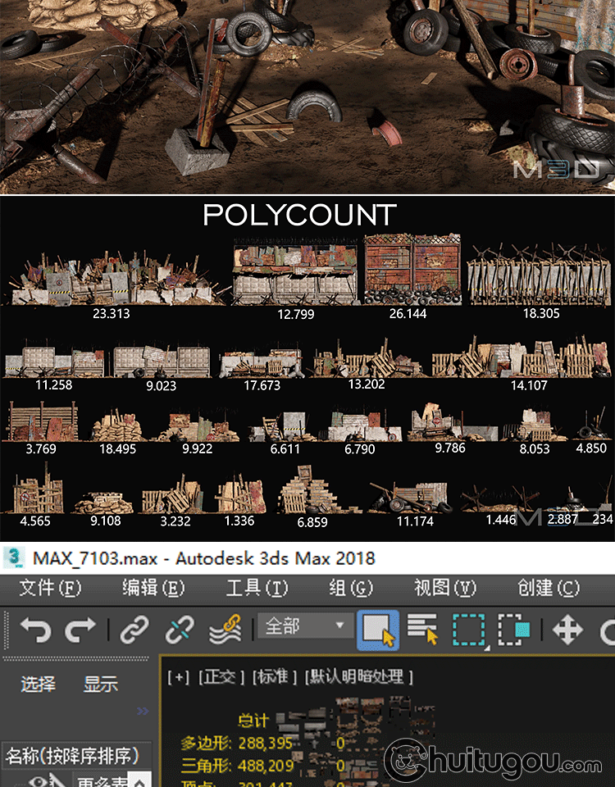The height and width of the screenshot is (787, 615).
Task: Expand the >> chevron in scene explorer
Action: coord(143,711)
